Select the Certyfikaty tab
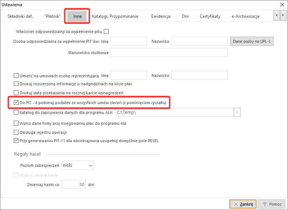Screen dimensions: 288x210 [210, 16]
